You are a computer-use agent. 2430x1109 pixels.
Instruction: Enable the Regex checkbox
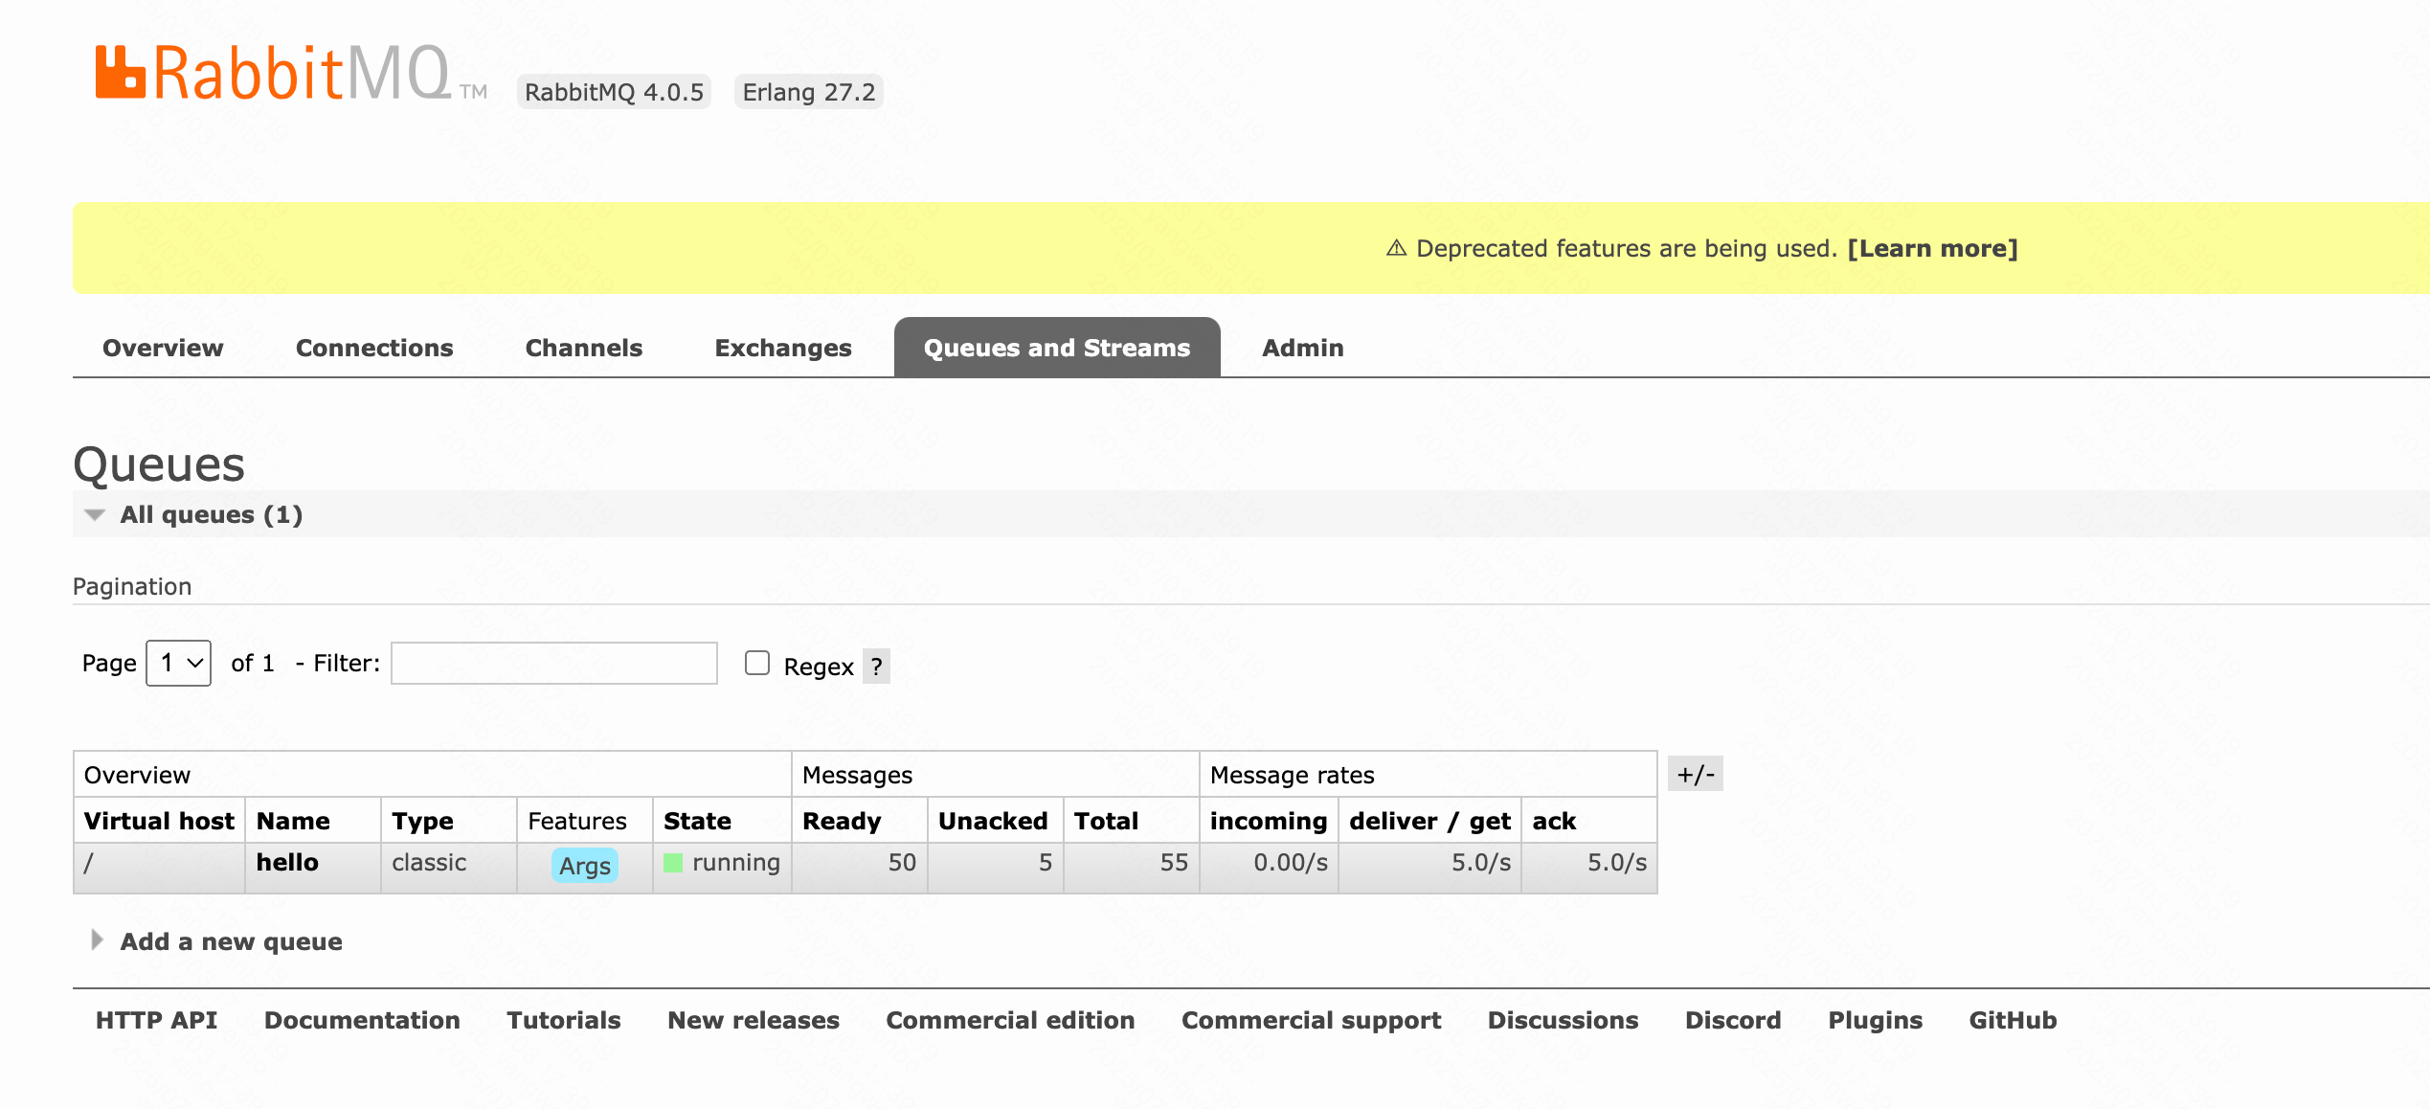point(757,663)
